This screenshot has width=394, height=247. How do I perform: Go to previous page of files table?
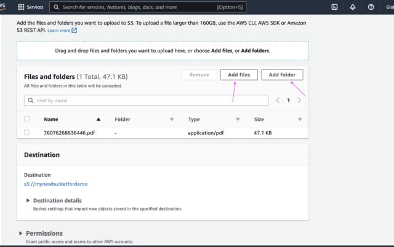click(x=278, y=100)
